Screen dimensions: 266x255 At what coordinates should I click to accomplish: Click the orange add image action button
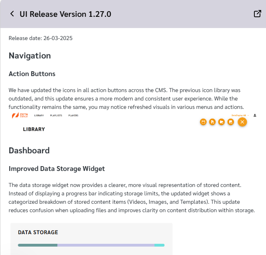click(x=231, y=122)
